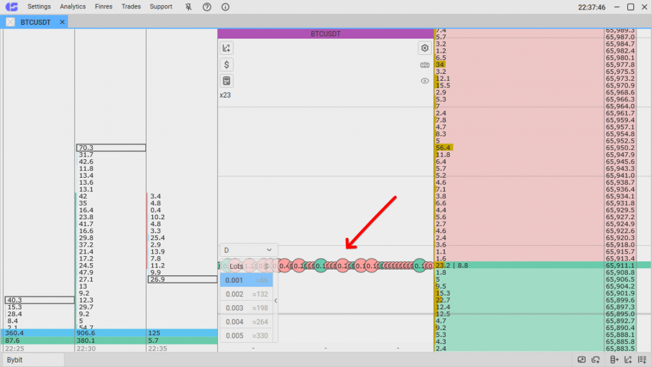The image size is (652, 367).
Task: Close the BTCUSDT tab
Action: [x=62, y=22]
